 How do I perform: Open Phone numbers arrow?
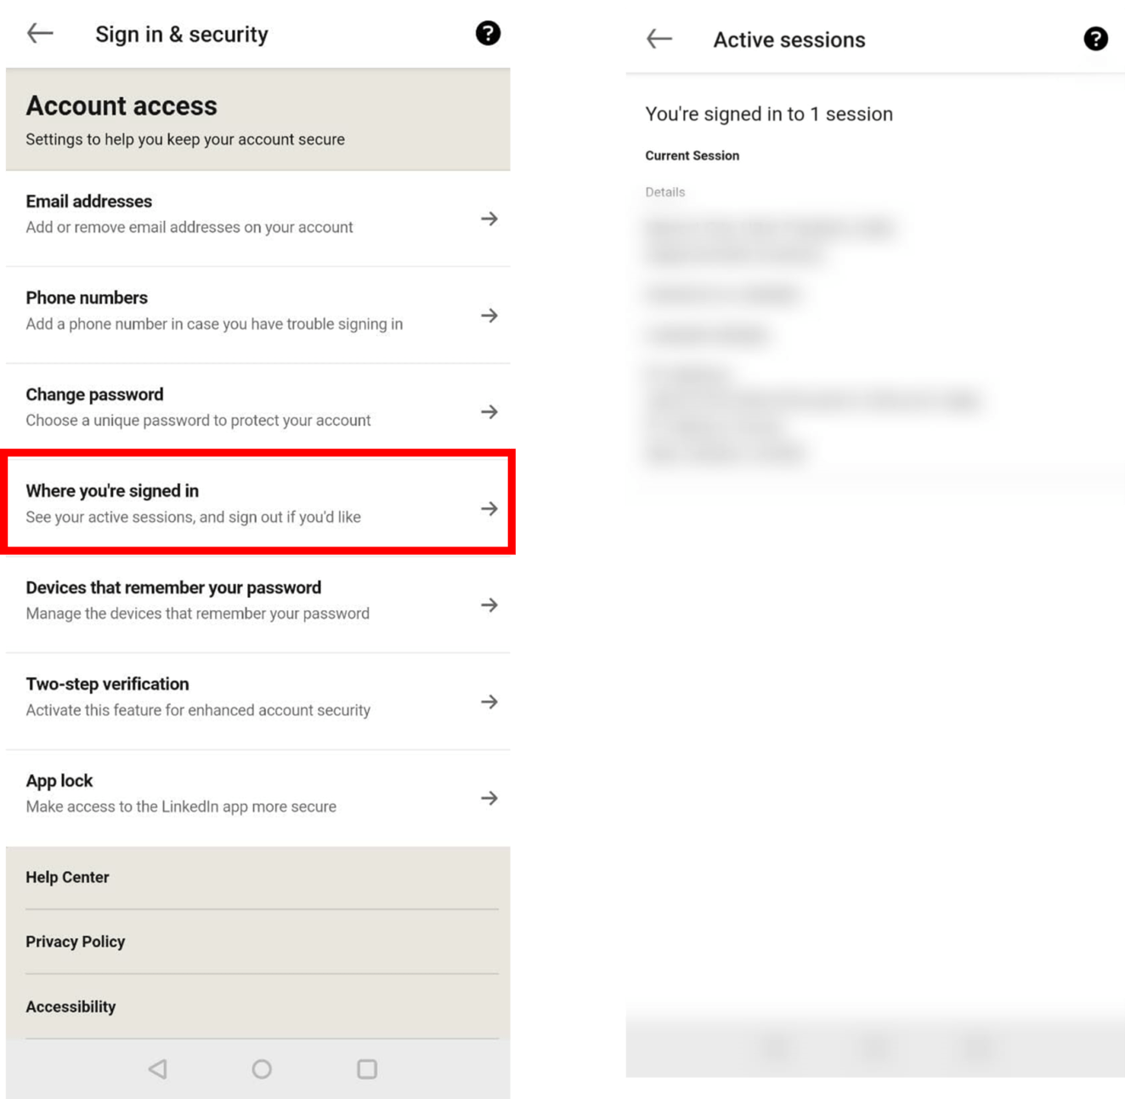click(489, 315)
